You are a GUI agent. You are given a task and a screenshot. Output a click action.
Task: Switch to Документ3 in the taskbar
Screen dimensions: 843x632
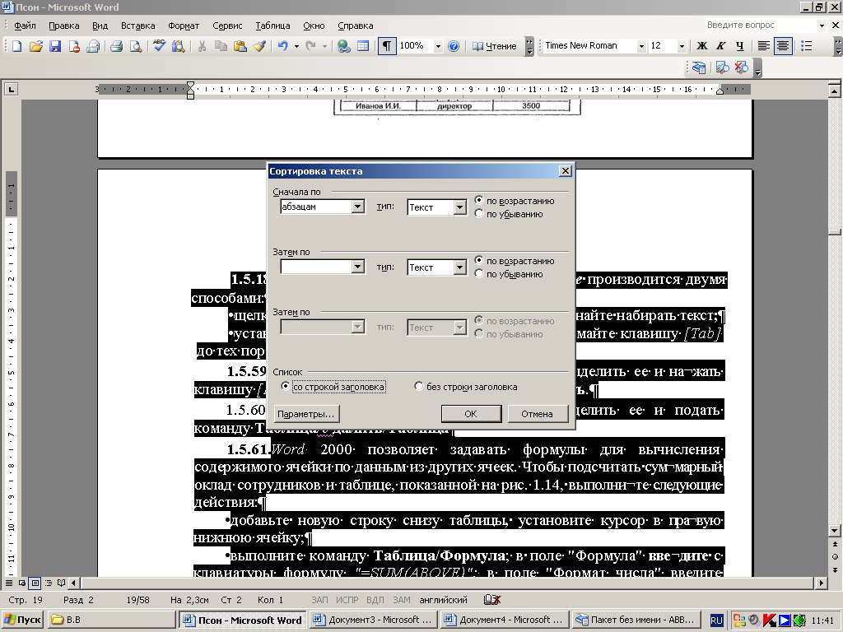click(x=372, y=620)
